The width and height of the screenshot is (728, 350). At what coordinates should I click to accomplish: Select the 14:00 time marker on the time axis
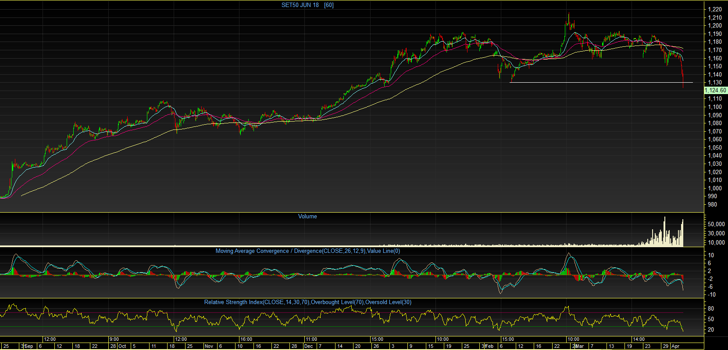639,339
